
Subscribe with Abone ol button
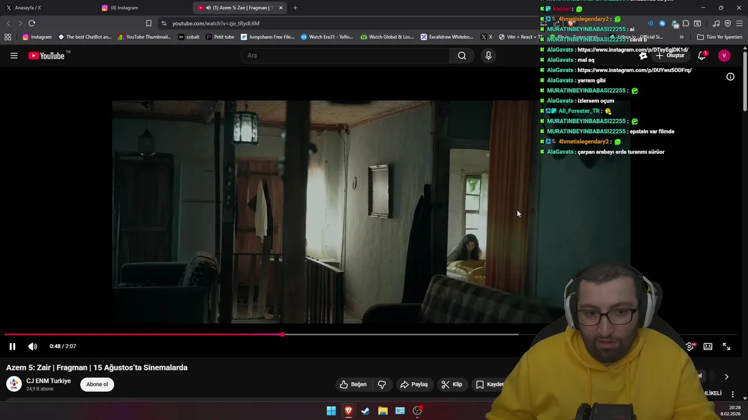click(97, 384)
